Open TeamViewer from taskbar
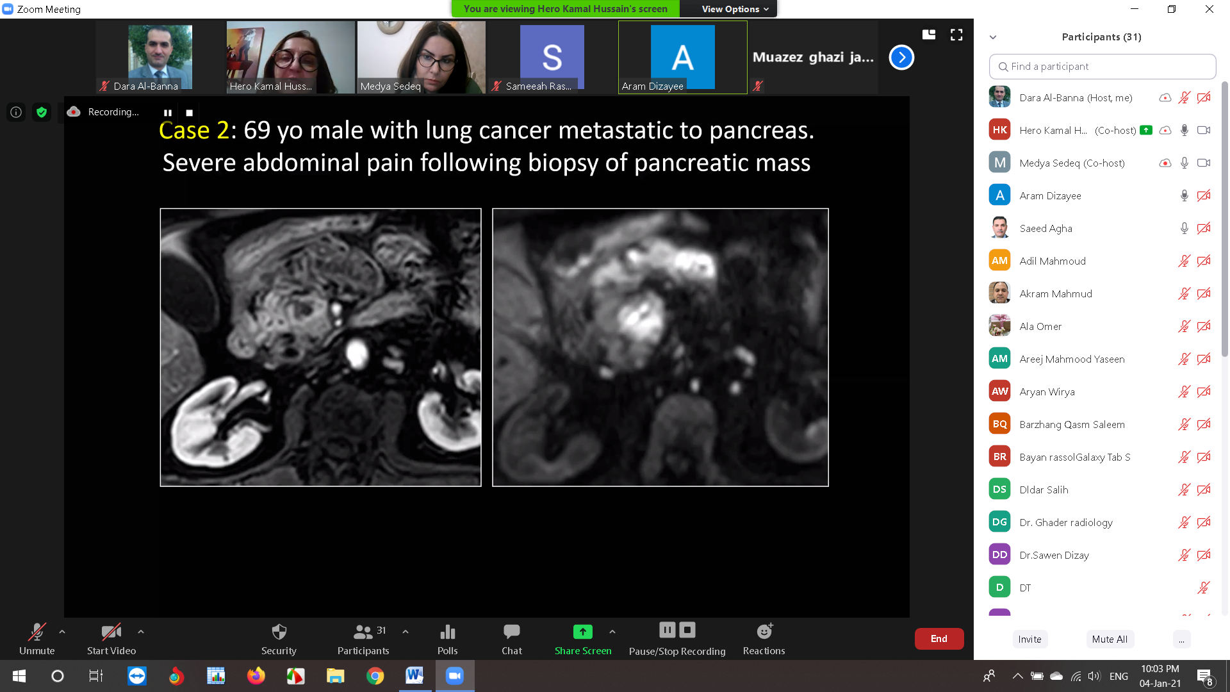 [x=136, y=676]
